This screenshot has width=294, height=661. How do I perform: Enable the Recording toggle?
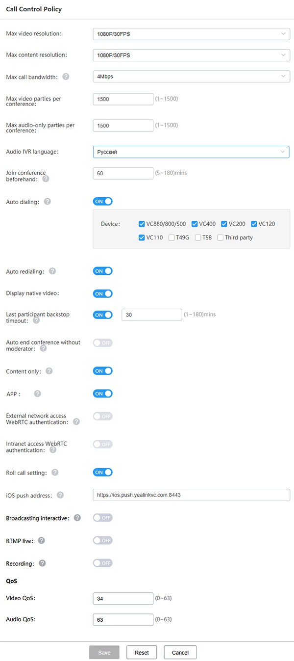point(103,563)
